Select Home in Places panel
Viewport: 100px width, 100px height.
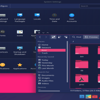point(51,45)
